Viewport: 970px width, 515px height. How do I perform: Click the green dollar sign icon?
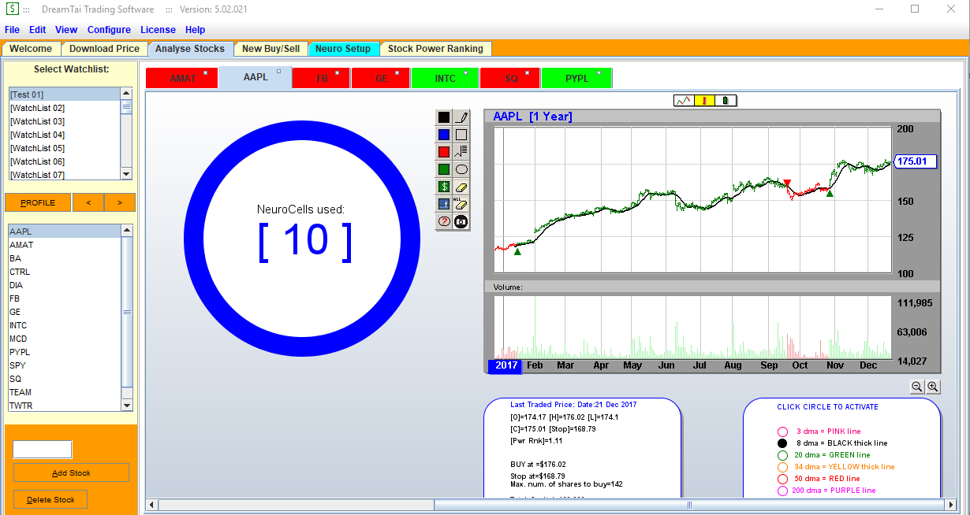coord(444,187)
